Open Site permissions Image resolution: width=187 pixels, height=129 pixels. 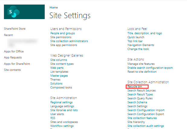61,37
